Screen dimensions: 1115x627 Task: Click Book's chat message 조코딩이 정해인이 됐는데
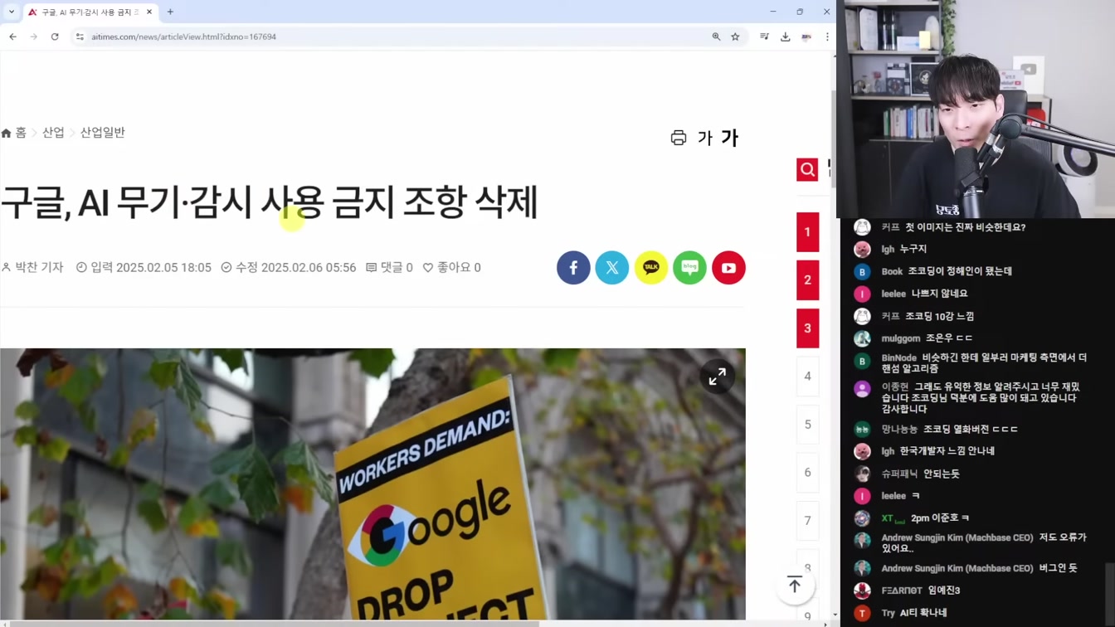[960, 271]
